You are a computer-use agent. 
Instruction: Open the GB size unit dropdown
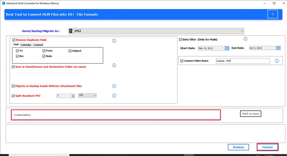87,96
